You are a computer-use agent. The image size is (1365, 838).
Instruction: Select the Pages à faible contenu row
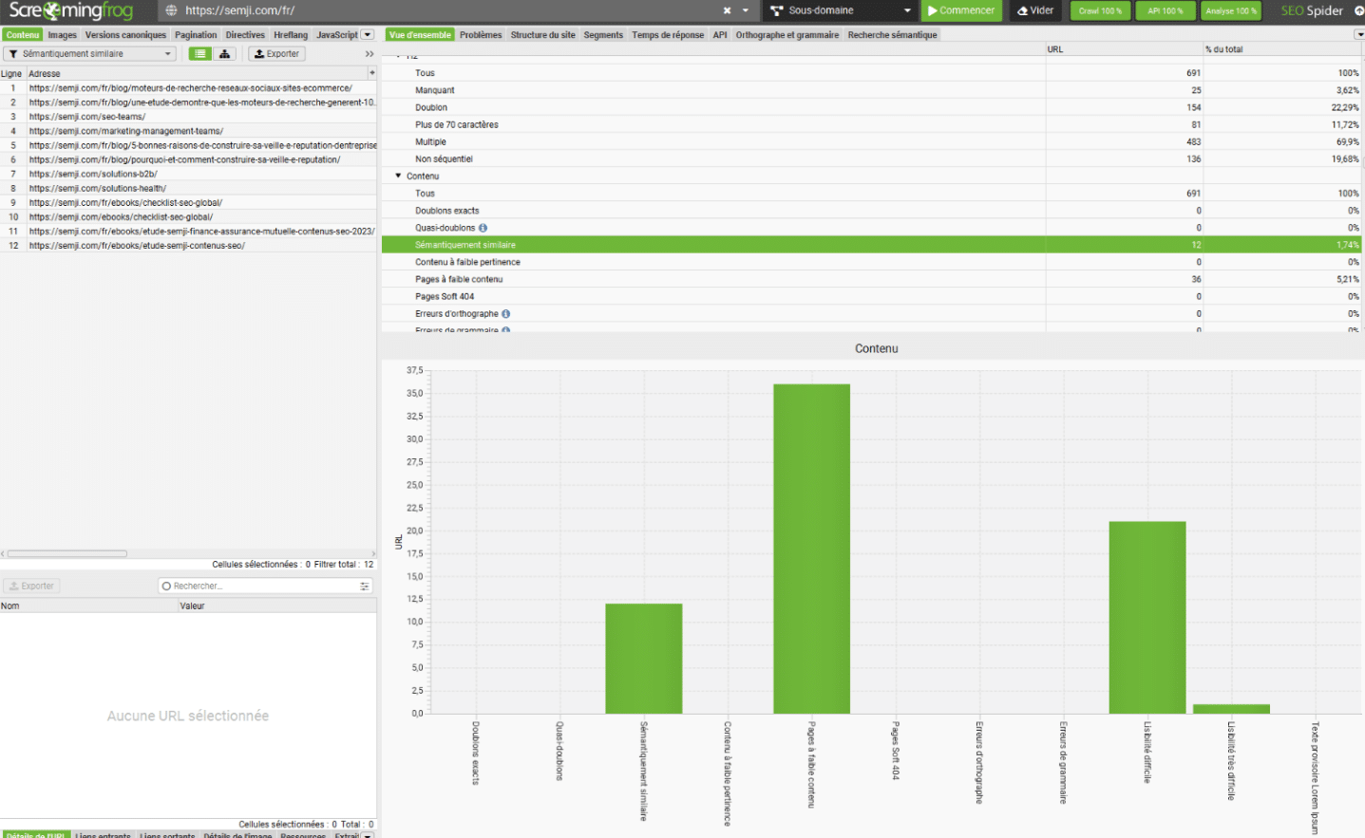[x=872, y=279]
